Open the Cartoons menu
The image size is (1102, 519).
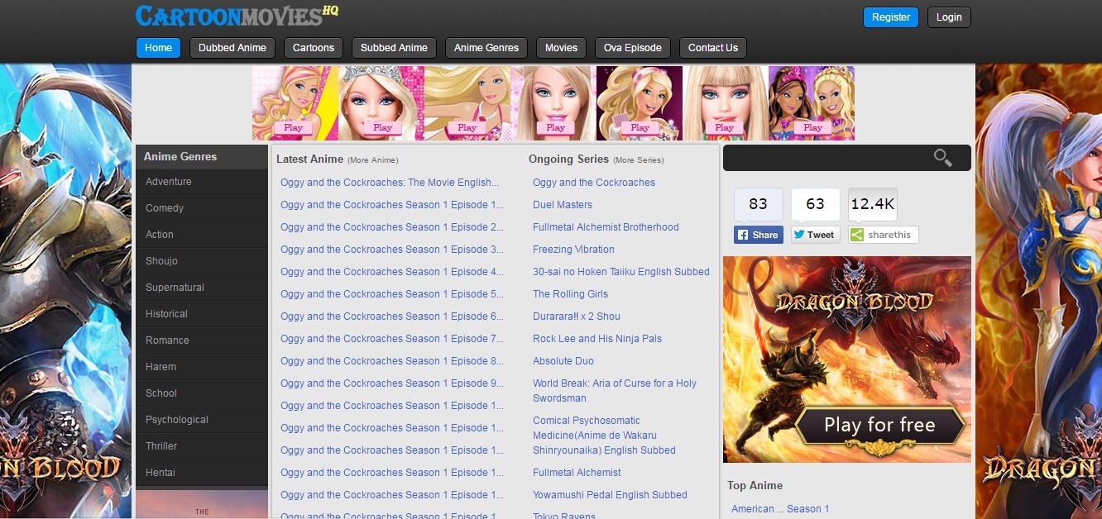coord(314,48)
